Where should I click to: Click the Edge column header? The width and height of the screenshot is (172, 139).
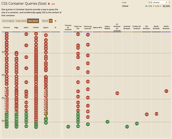(16, 27)
